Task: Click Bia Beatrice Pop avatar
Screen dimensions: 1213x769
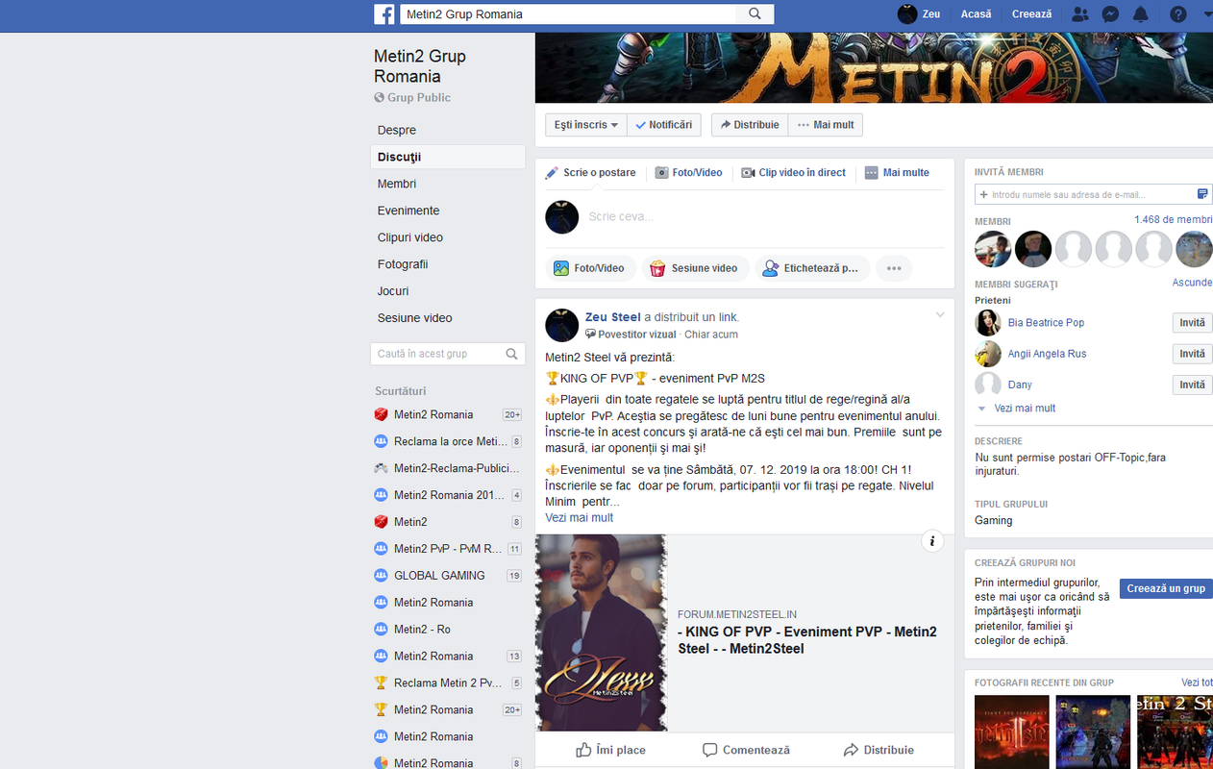Action: coord(988,323)
